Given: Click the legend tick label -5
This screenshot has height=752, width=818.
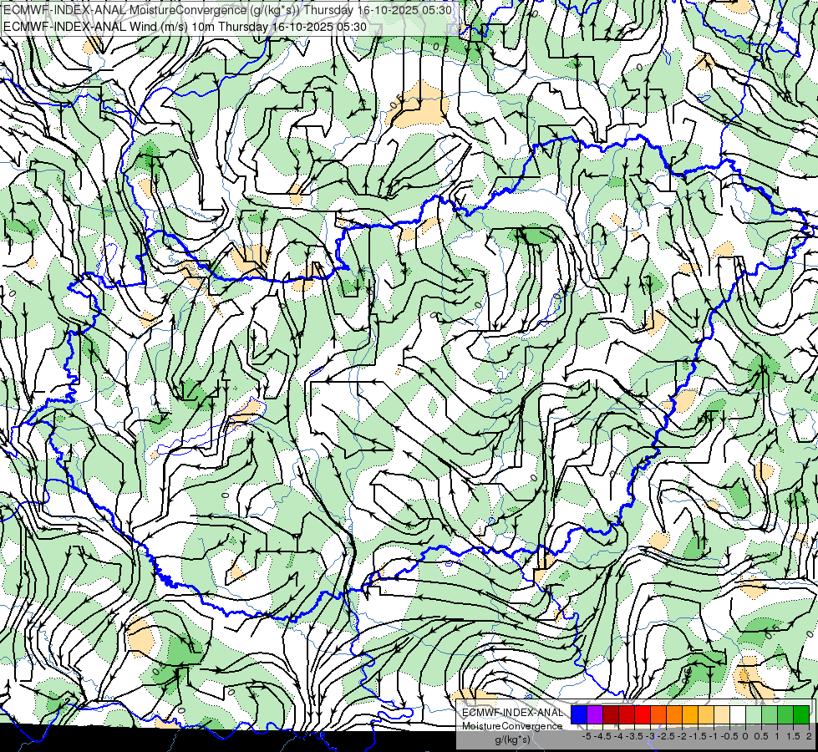Looking at the screenshot, I should (587, 736).
